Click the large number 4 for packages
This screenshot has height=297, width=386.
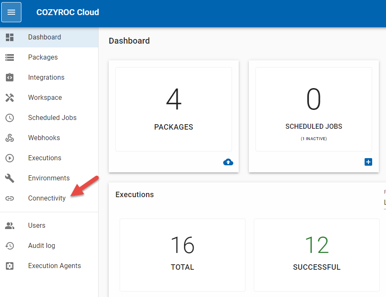(174, 99)
